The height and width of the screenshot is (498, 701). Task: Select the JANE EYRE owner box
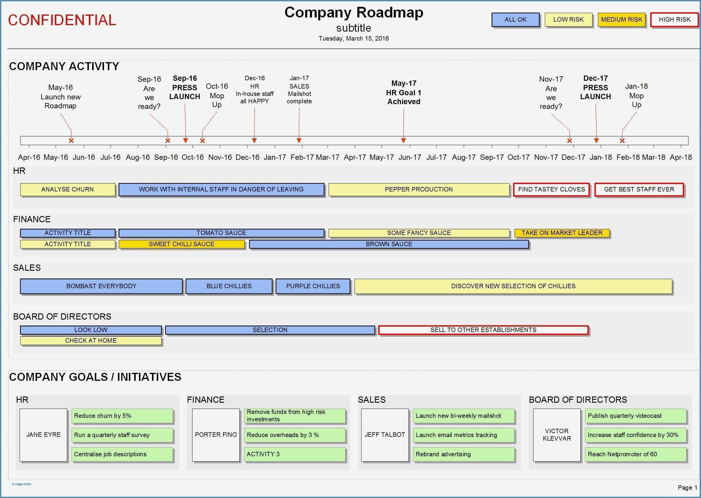click(43, 435)
